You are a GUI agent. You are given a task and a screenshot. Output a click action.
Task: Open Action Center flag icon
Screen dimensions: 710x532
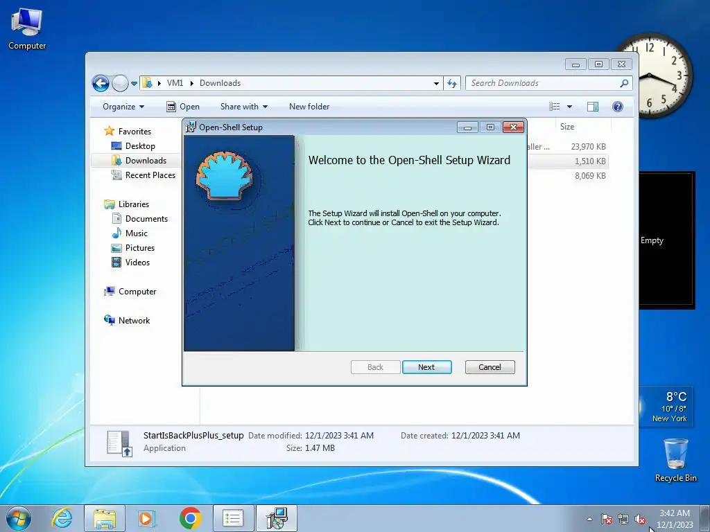pos(607,519)
